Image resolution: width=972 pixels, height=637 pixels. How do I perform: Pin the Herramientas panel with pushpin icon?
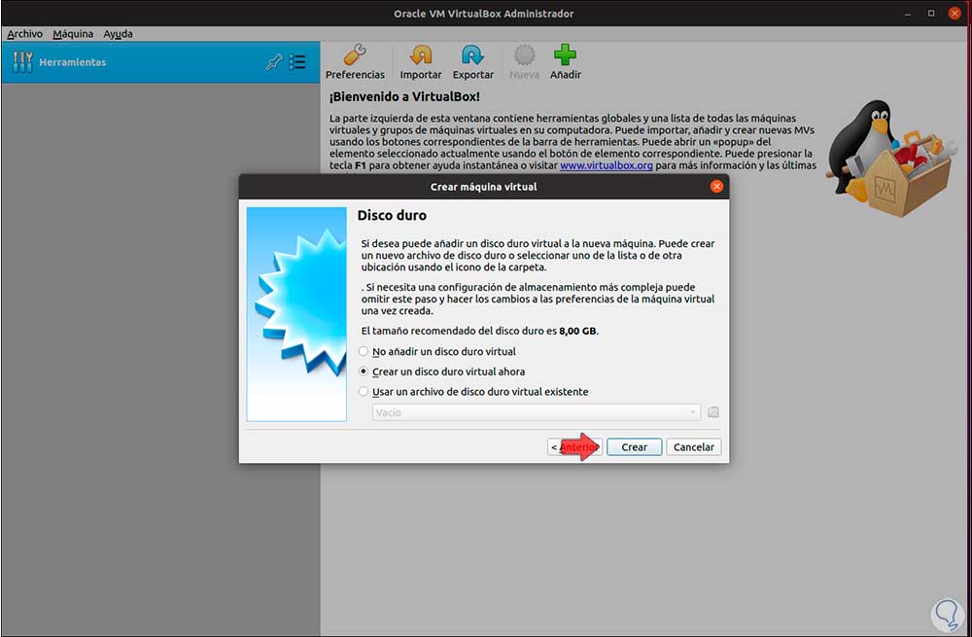pos(274,62)
